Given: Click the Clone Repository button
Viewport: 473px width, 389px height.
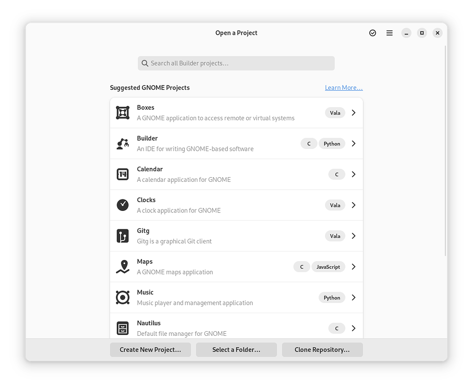Looking at the screenshot, I should [322, 350].
